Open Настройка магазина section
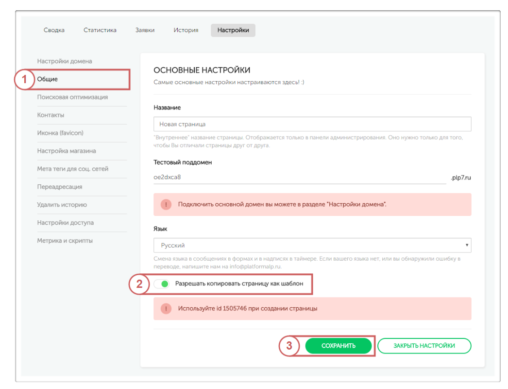 click(x=67, y=151)
